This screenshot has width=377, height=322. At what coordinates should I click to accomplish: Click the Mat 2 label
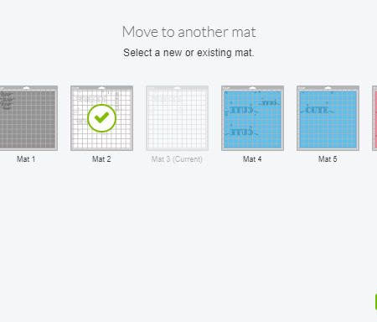tap(101, 159)
